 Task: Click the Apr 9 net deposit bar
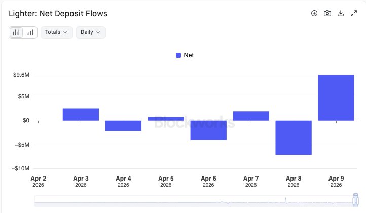point(336,97)
